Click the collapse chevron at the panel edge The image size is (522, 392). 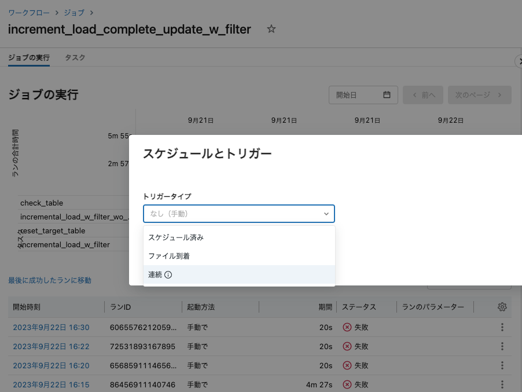pos(519,61)
